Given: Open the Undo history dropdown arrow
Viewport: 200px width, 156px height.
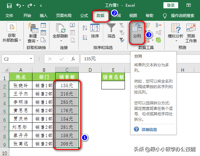Looking at the screenshot, I should tap(23, 5).
